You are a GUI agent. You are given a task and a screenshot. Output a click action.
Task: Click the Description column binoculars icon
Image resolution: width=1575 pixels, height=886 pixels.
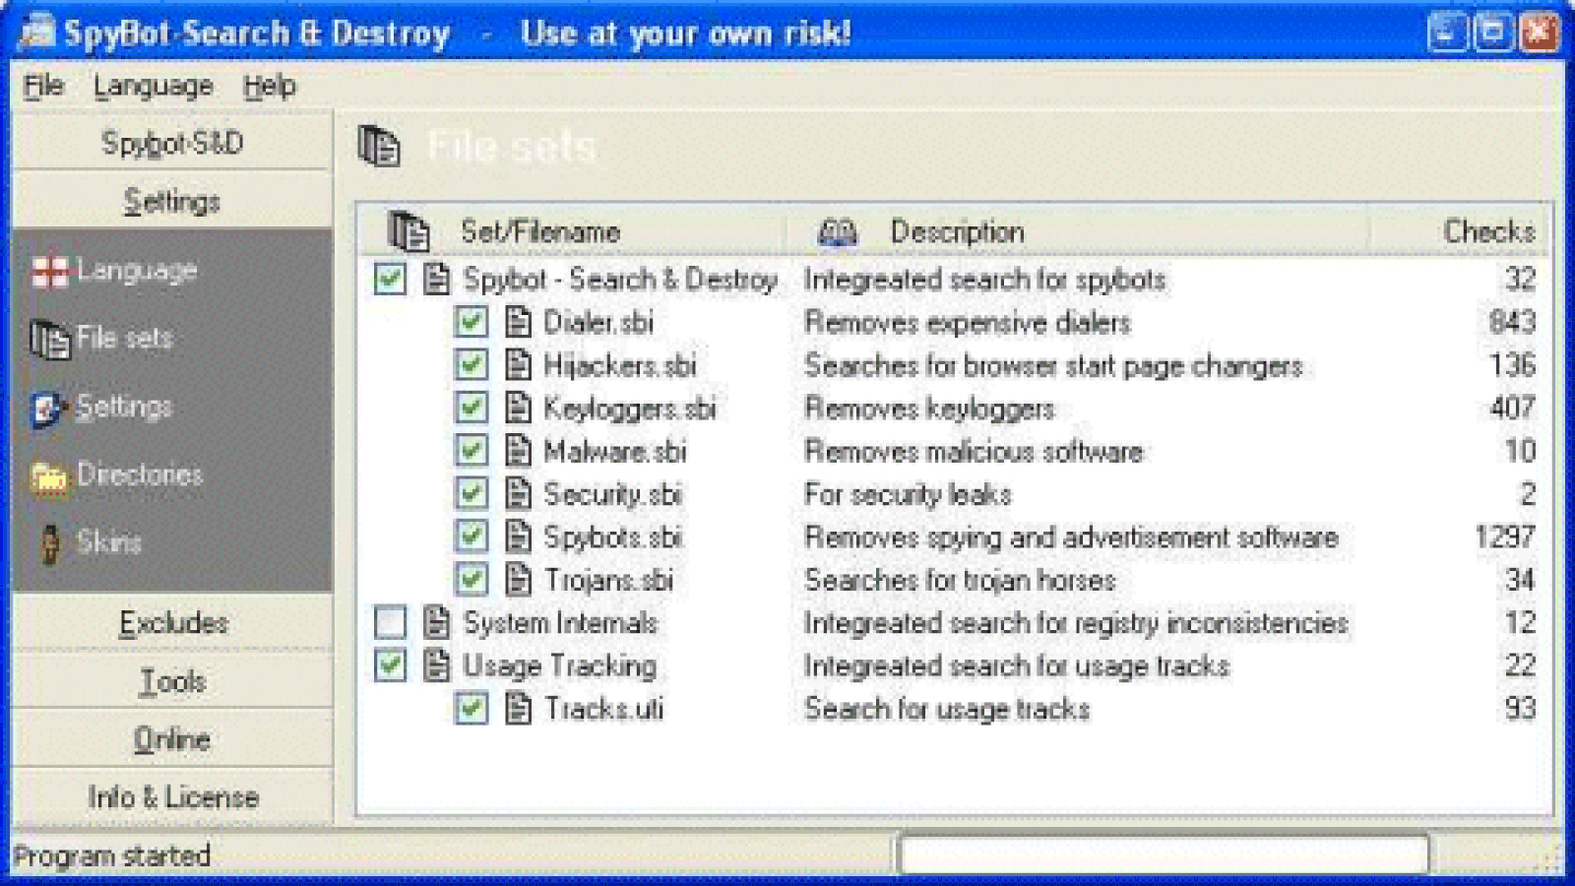point(838,232)
